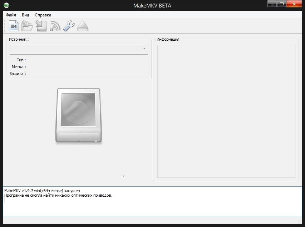This screenshot has width=305, height=227.
Task: Click the Защита : label
Action: (18, 74)
